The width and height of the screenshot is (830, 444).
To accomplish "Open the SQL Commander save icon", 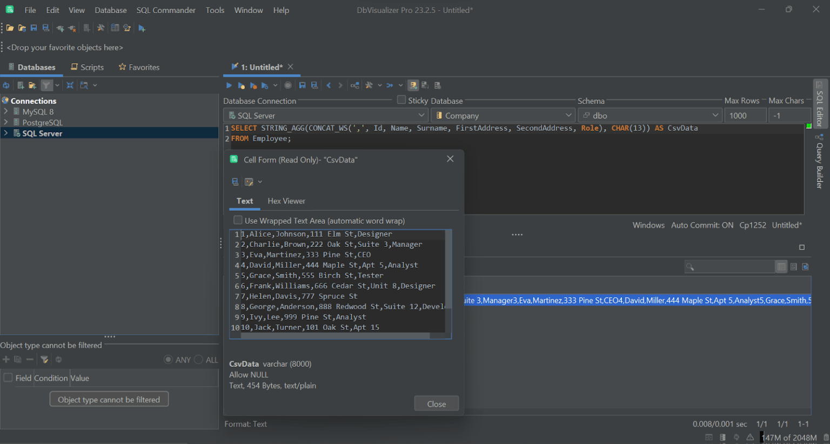I will 302,85.
